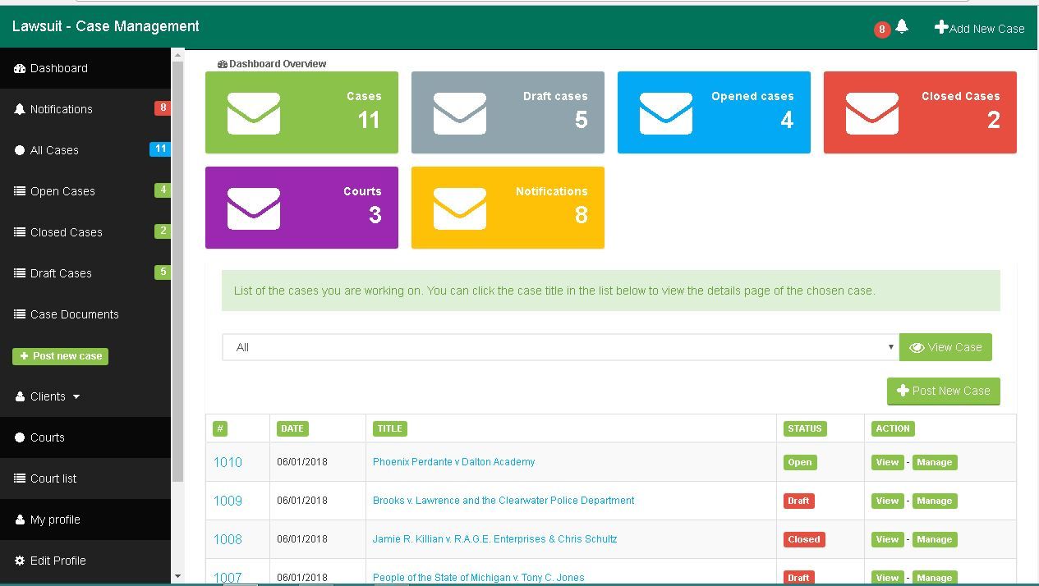The height and width of the screenshot is (586, 1039).
Task: Open the All cases filter dropdown
Action: 560,347
